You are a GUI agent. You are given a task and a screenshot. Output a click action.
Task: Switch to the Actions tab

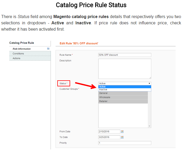click(16, 58)
